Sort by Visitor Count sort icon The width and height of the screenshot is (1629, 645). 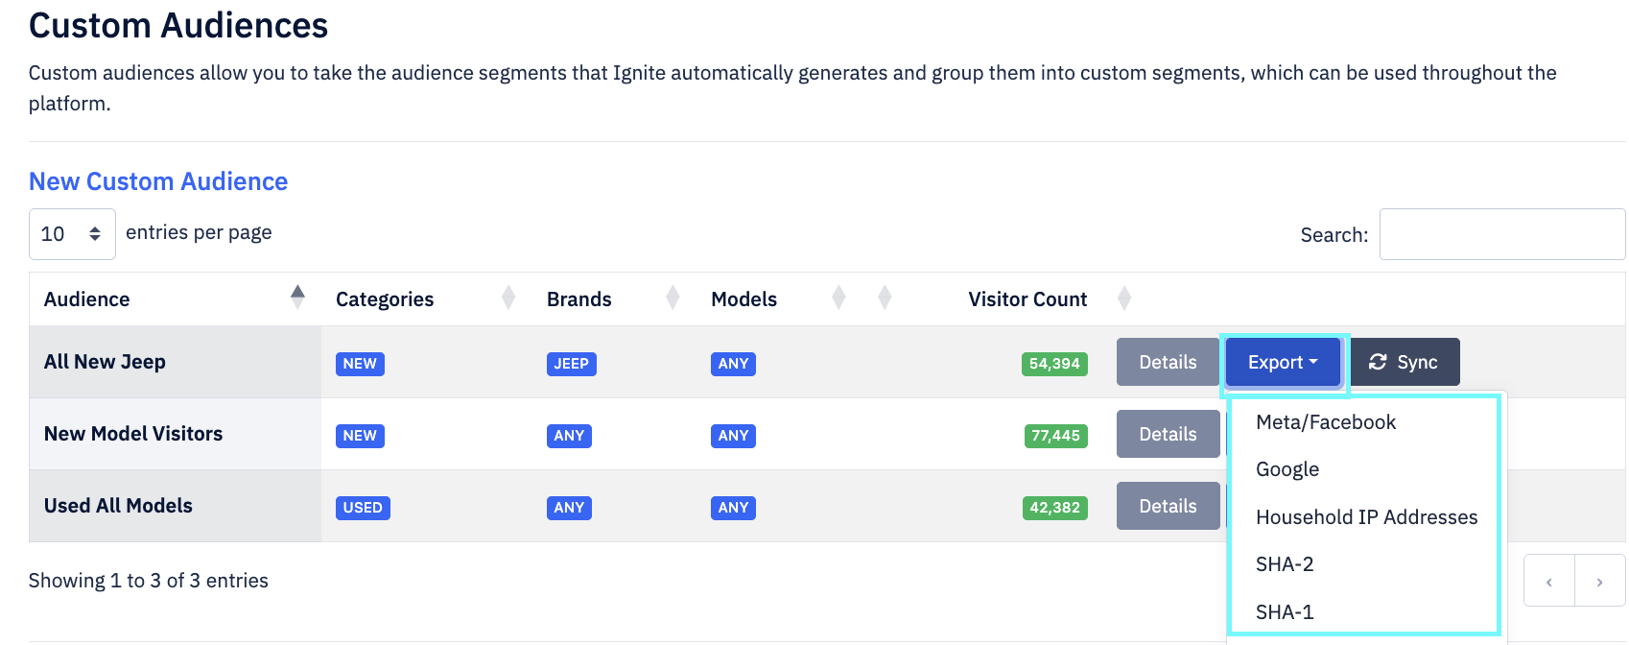tap(1124, 299)
